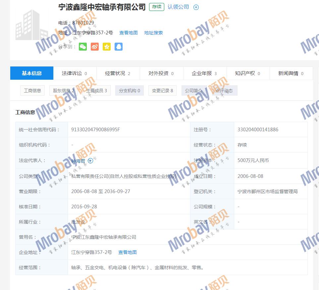Share to Weibo via red icon
Screen dimensions: 319x290
coord(94,47)
